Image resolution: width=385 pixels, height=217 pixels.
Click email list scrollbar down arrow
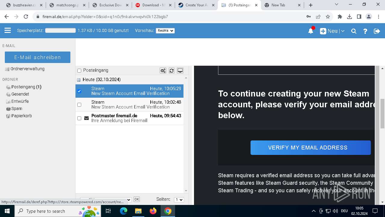point(186,190)
